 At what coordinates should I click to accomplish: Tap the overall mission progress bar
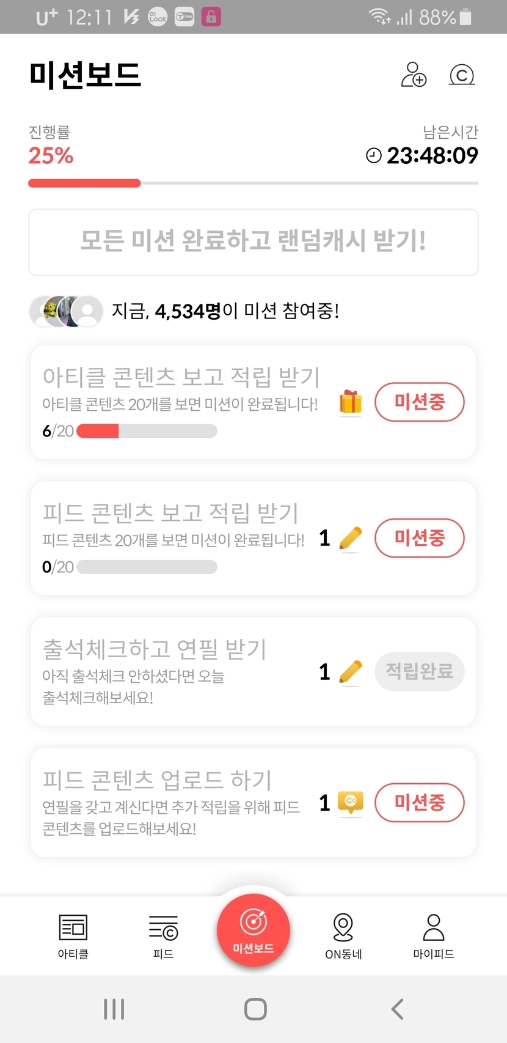pyautogui.click(x=253, y=183)
